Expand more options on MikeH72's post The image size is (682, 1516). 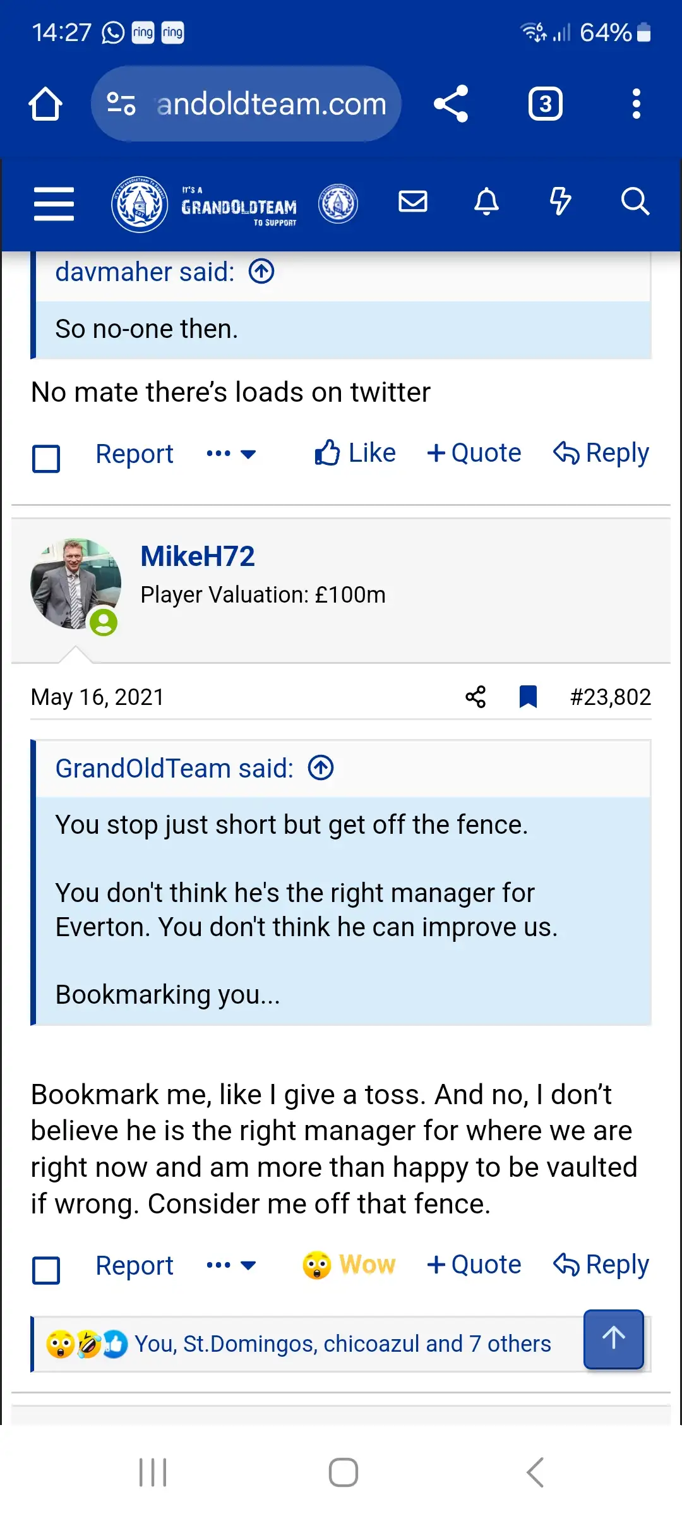[x=231, y=1265]
